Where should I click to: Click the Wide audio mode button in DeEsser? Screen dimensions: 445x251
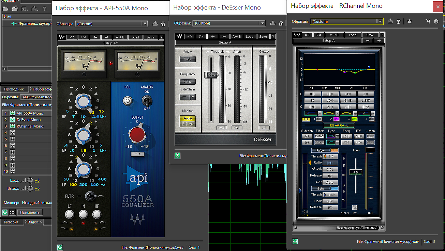point(188,59)
